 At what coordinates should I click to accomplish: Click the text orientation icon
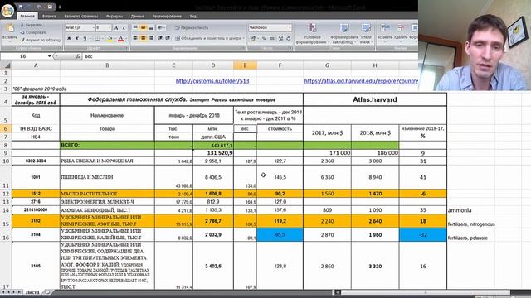pos(160,27)
